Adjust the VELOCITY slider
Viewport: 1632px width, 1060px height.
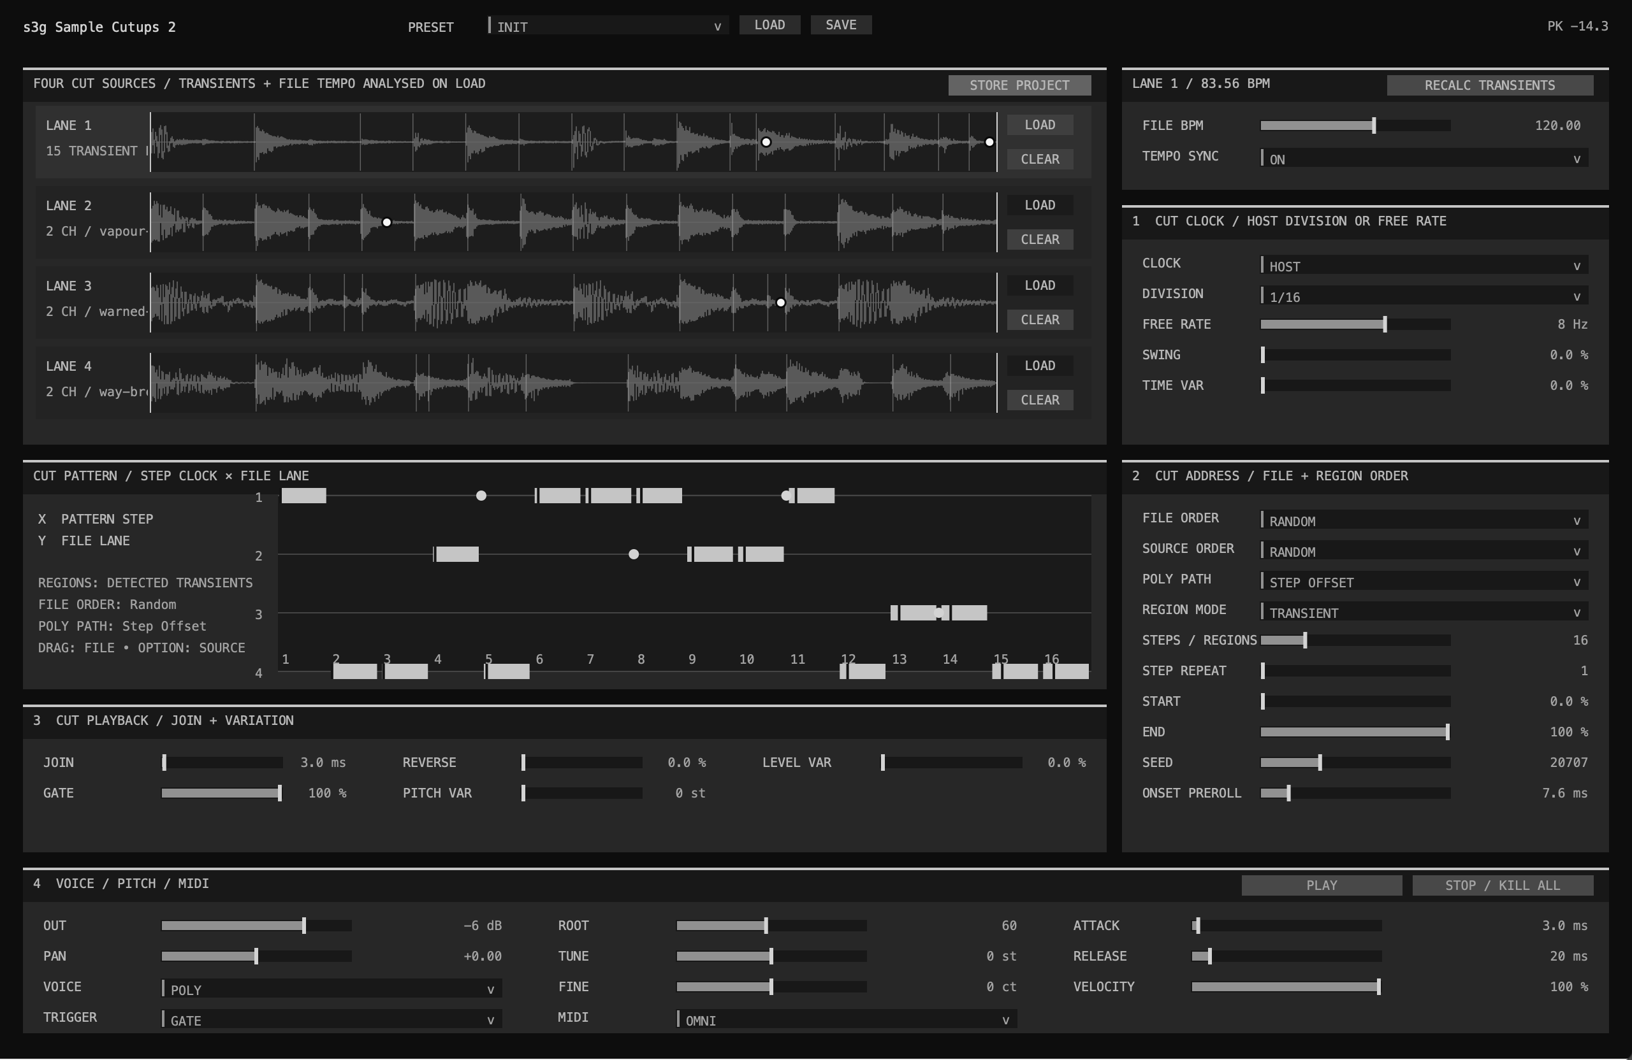tap(1286, 987)
